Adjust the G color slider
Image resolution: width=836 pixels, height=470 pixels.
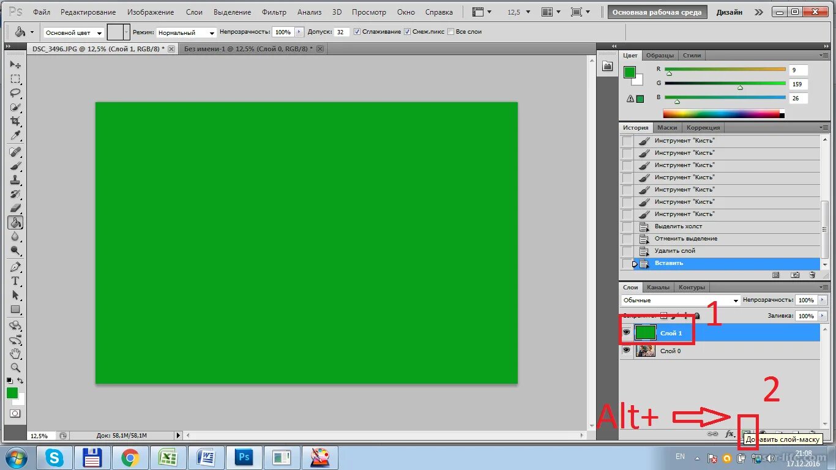tap(740, 88)
